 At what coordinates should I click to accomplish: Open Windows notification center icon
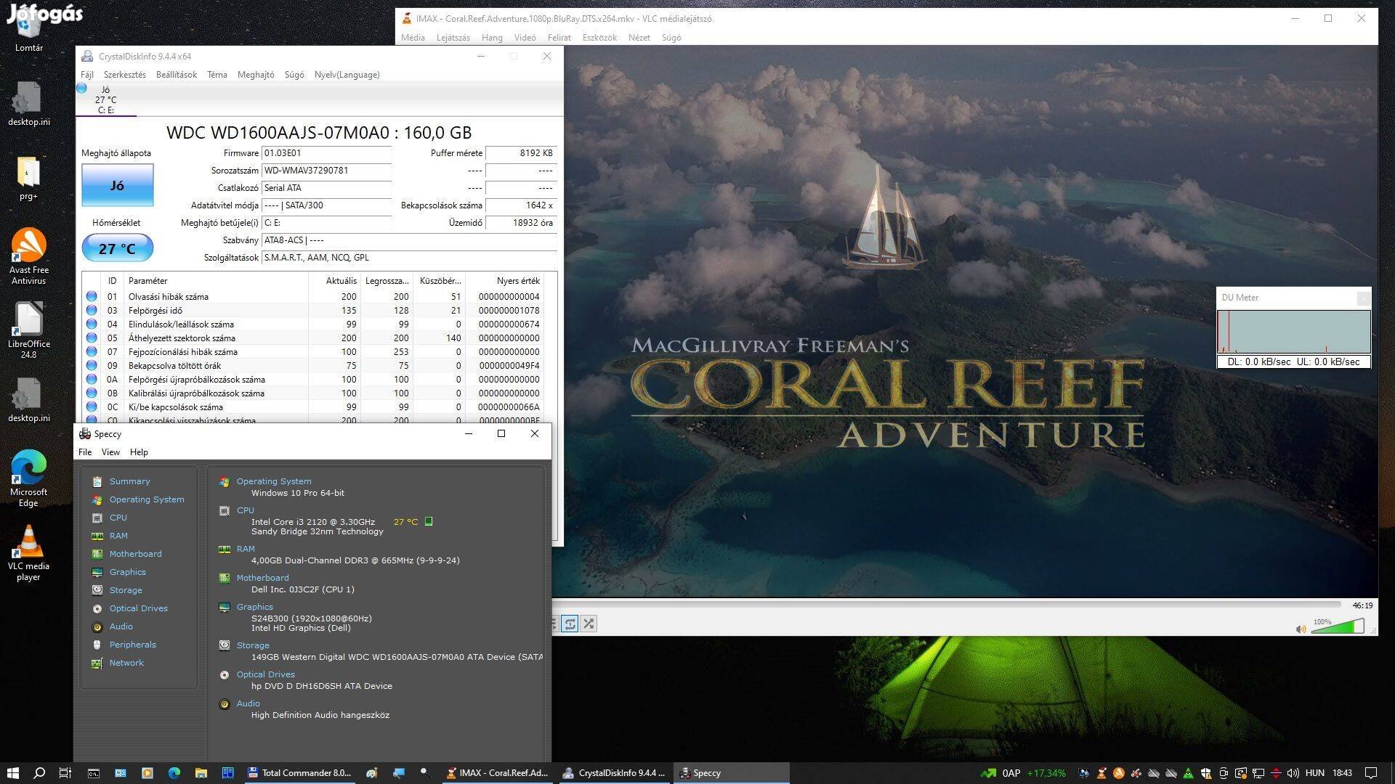tap(1371, 773)
